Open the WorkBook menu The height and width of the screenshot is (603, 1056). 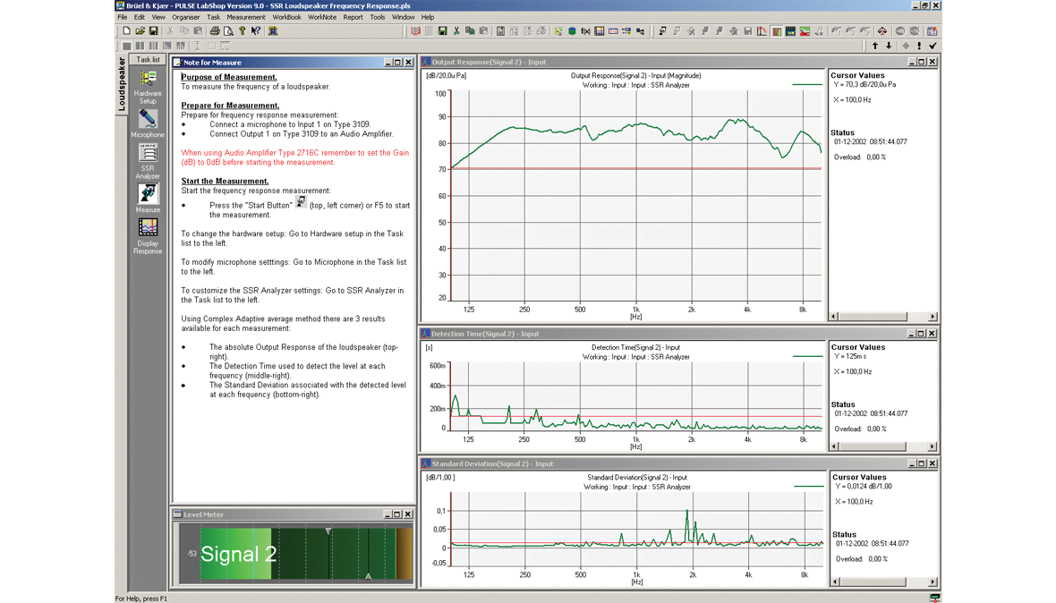pyautogui.click(x=286, y=17)
